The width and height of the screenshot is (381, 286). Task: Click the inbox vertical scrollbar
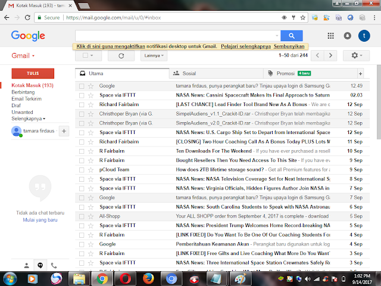379,102
